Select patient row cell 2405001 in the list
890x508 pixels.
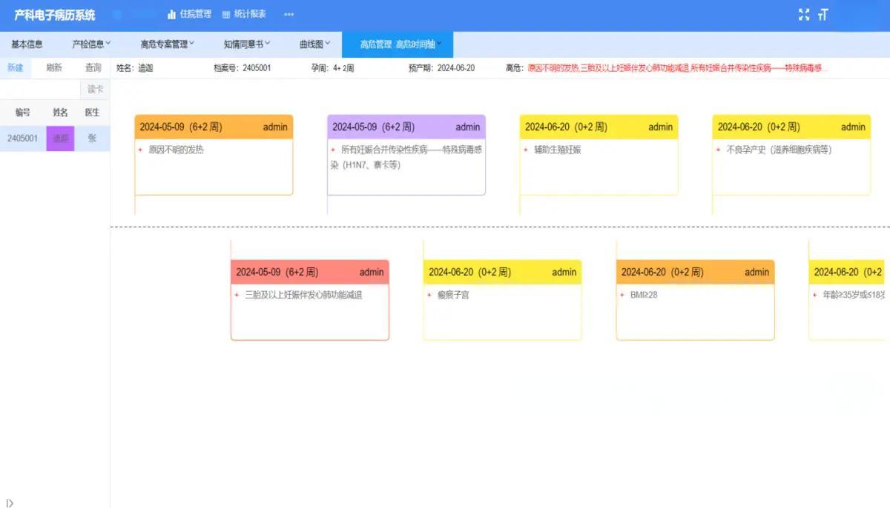[x=22, y=138]
